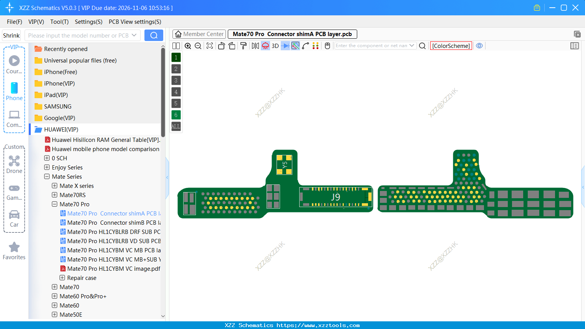Expand the Repair case node
Screen dimensions: 585x329
[x=62, y=278]
